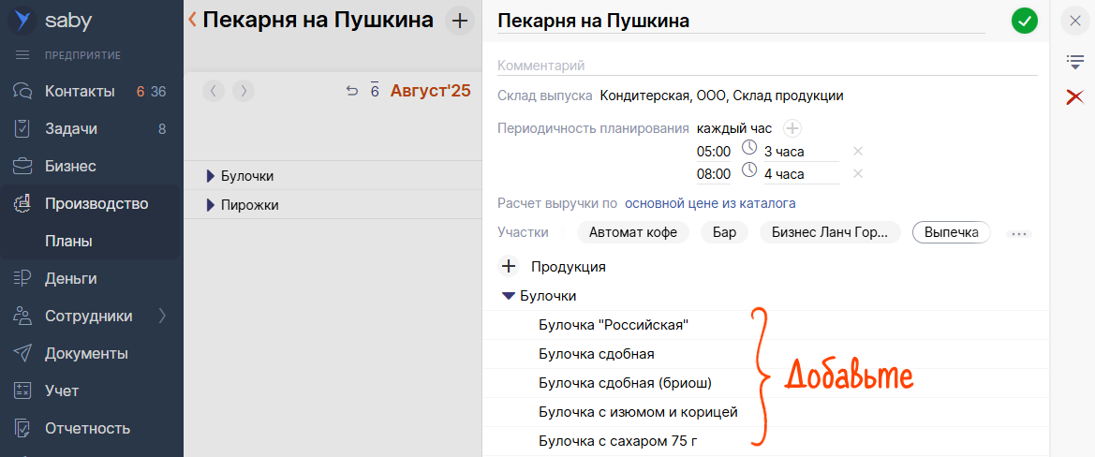Toggle the Выпечка section chip
1095x457 pixels.
tap(951, 232)
